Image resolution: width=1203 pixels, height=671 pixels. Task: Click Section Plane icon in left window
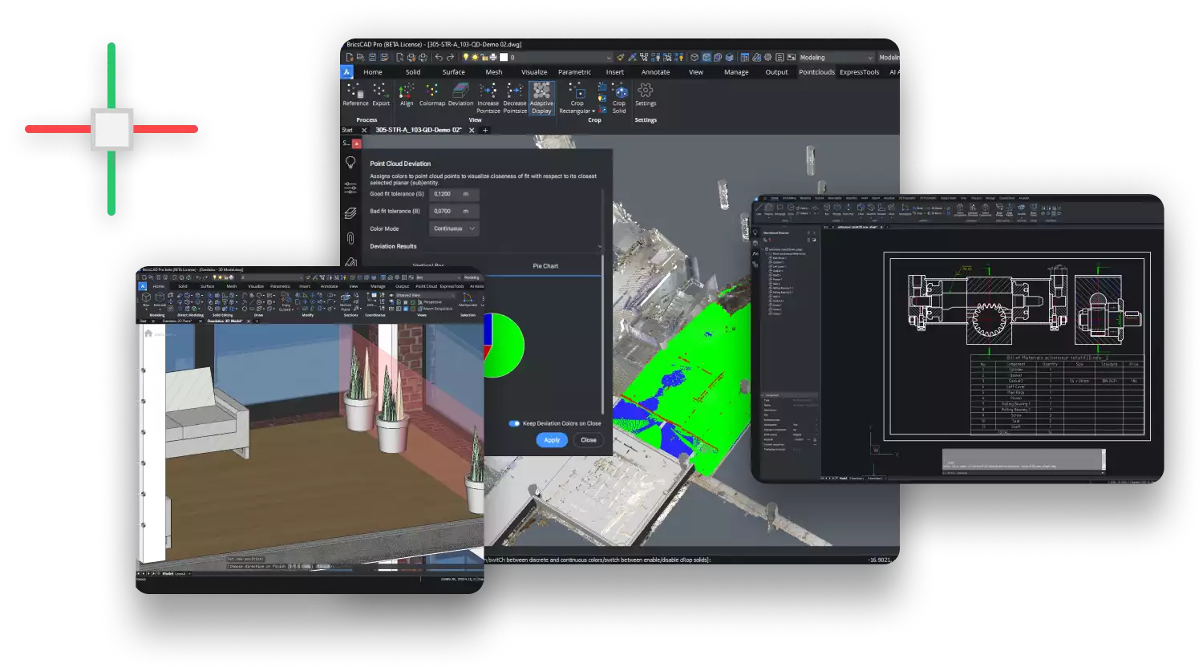coord(346,299)
